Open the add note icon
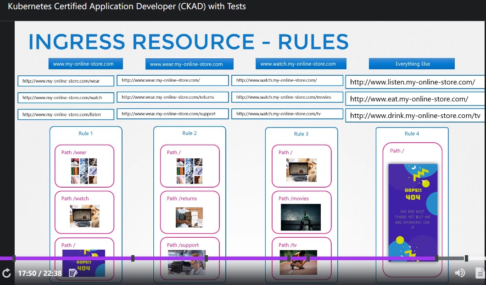The width and height of the screenshot is (486, 285). (x=73, y=273)
